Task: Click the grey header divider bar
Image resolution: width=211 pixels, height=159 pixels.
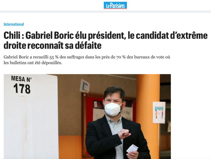Action: [105, 12]
